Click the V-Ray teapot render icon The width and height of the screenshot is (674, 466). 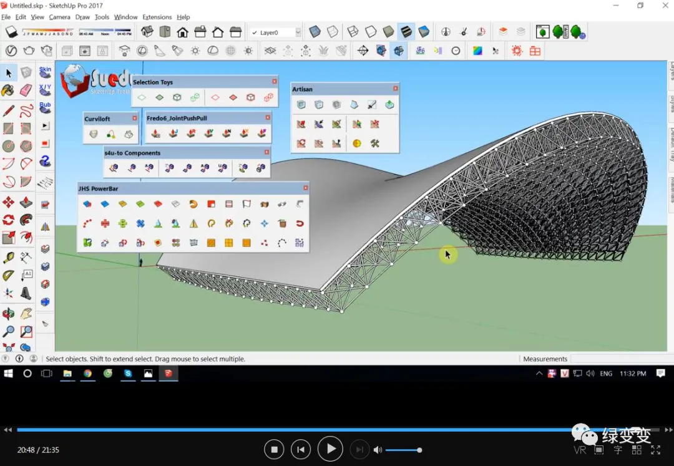coord(28,51)
